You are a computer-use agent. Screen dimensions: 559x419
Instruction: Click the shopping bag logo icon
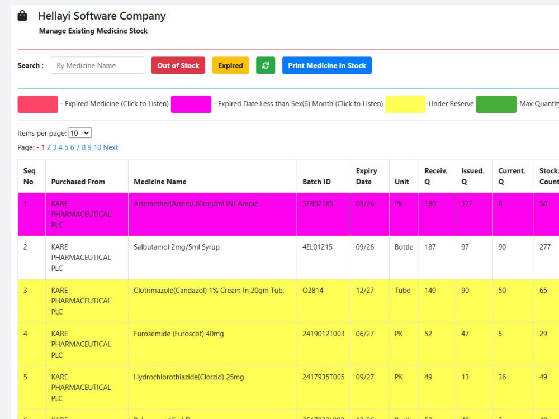coord(22,16)
